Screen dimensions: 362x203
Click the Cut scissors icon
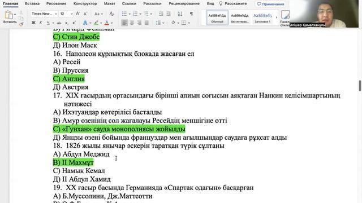21,12
